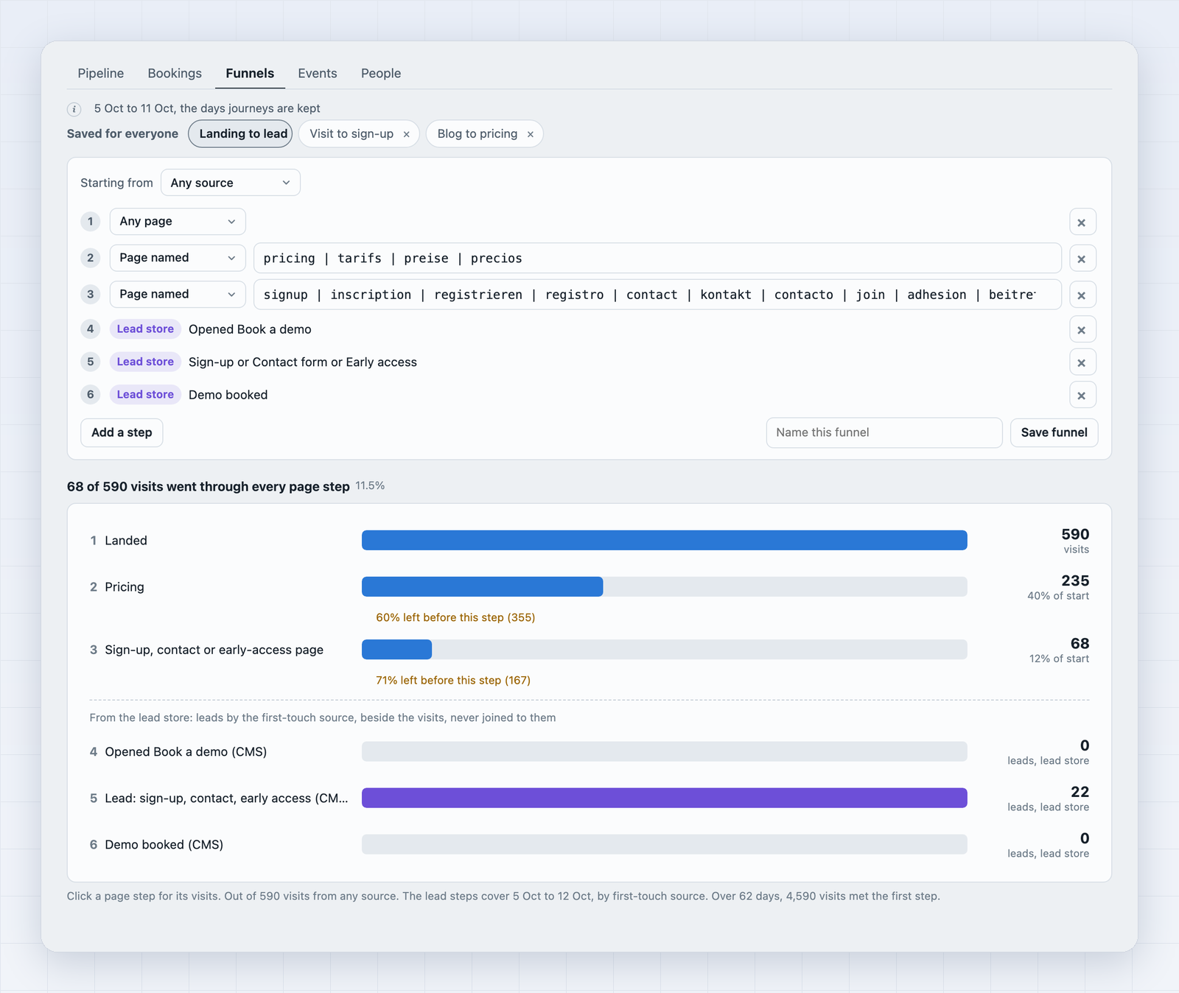Image resolution: width=1179 pixels, height=993 pixels.
Task: Click the Sign-up page step bar
Action: point(664,649)
